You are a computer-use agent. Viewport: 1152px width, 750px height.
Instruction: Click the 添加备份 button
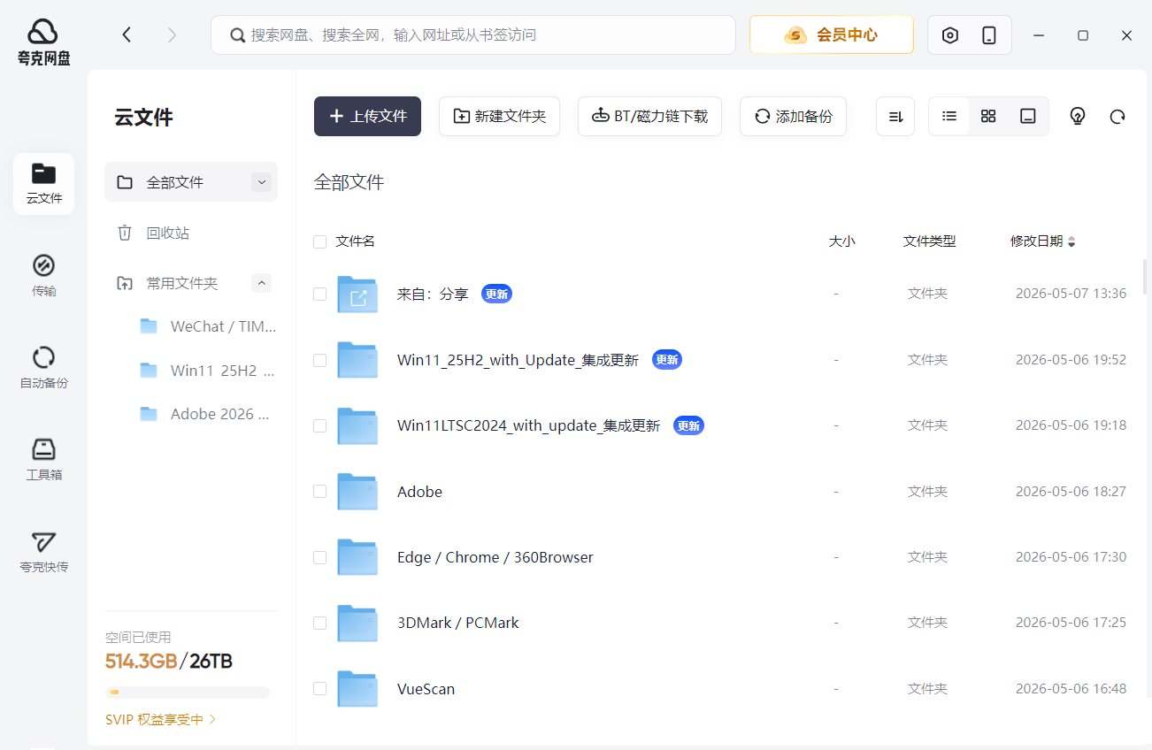[793, 117]
